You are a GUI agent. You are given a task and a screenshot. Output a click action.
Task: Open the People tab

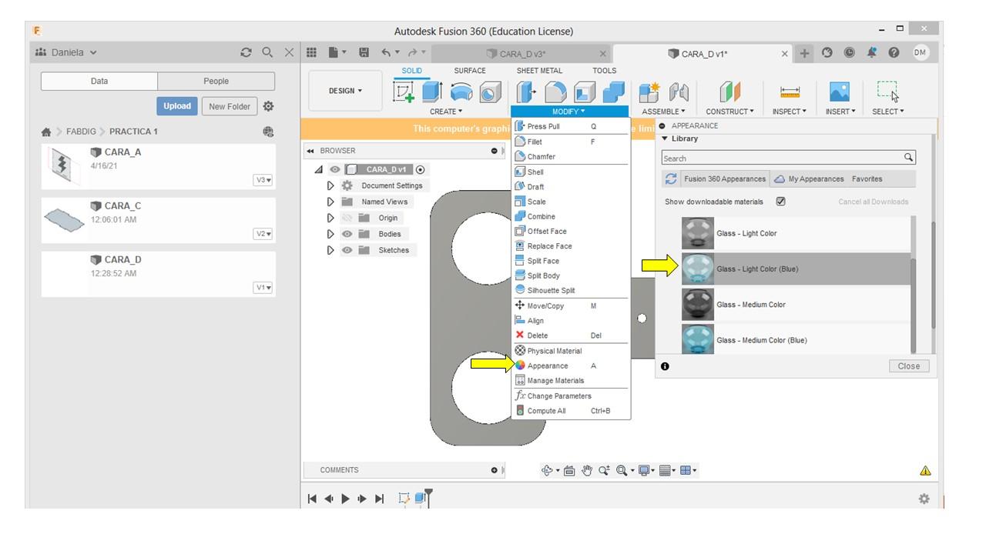216,81
